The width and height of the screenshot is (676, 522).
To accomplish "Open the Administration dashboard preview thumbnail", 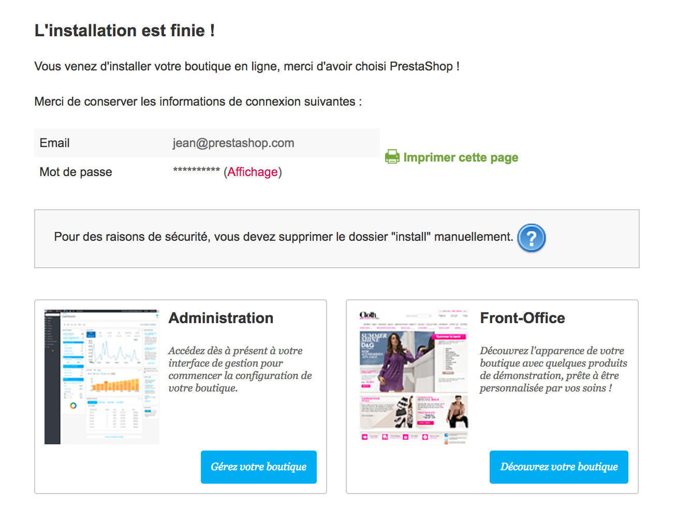I will [102, 377].
